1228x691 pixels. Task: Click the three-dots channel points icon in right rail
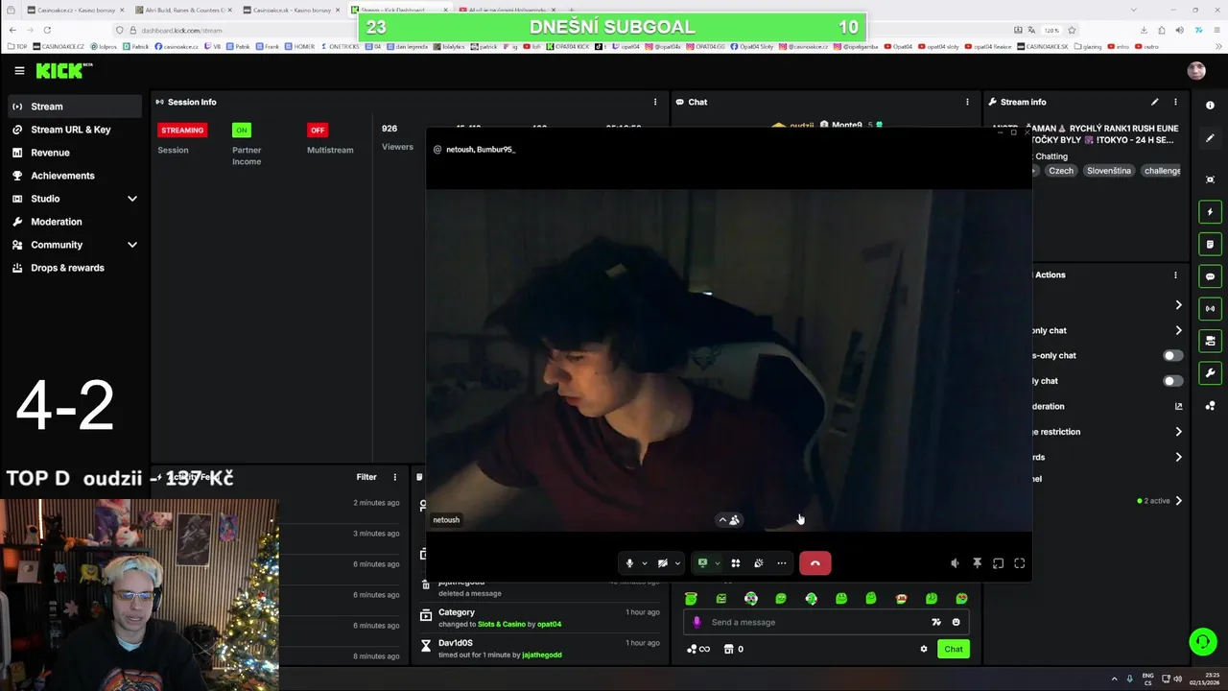(1210, 406)
